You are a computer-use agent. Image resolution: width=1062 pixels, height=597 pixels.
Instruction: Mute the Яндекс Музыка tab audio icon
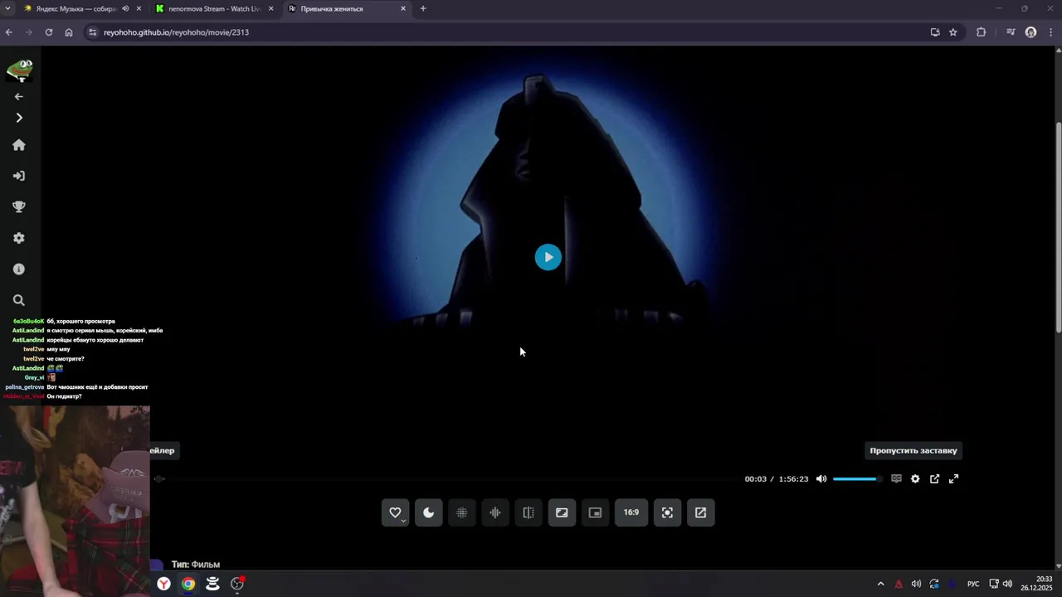point(125,8)
